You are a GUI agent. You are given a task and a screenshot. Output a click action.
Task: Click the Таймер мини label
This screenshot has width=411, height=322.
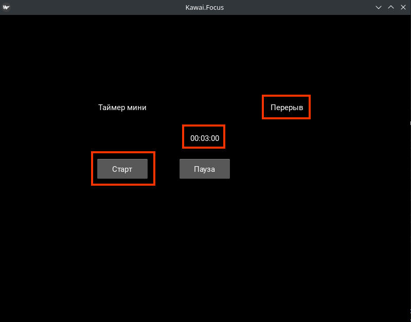click(x=122, y=108)
